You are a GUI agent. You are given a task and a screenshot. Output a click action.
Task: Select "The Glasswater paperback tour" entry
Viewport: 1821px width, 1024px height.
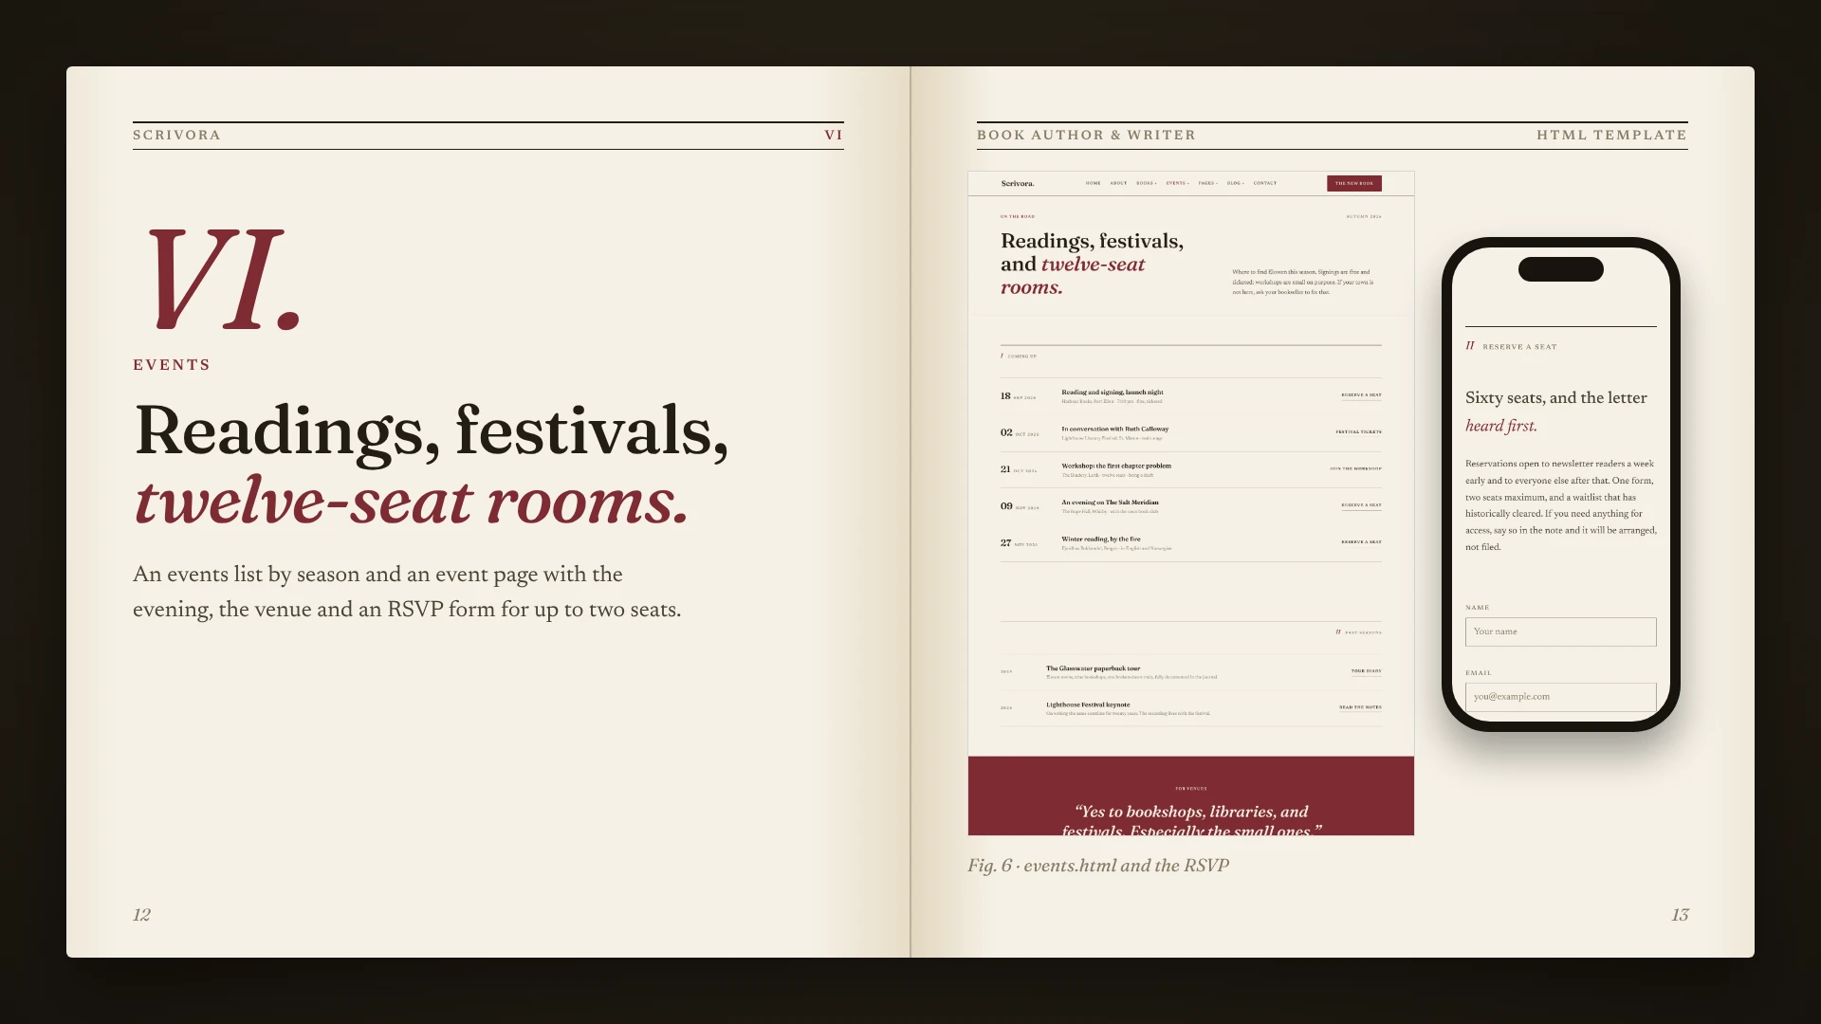click(1094, 668)
